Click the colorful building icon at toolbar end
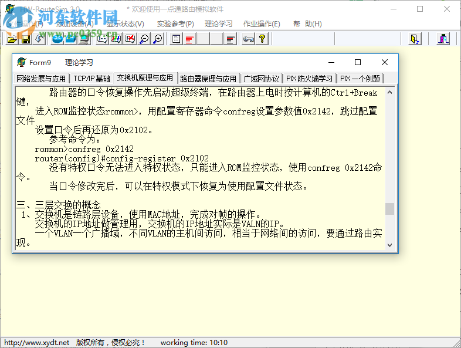461x348 pixels. 443,39
